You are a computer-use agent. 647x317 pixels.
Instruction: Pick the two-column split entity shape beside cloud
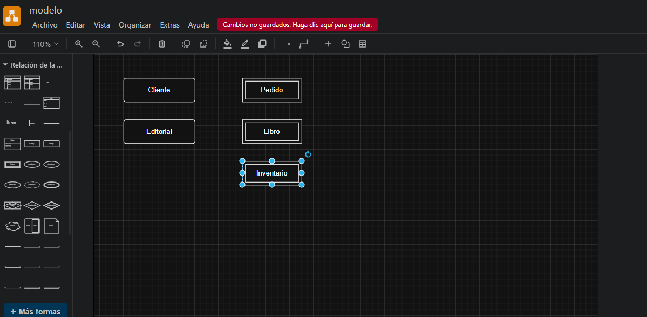coord(32,226)
